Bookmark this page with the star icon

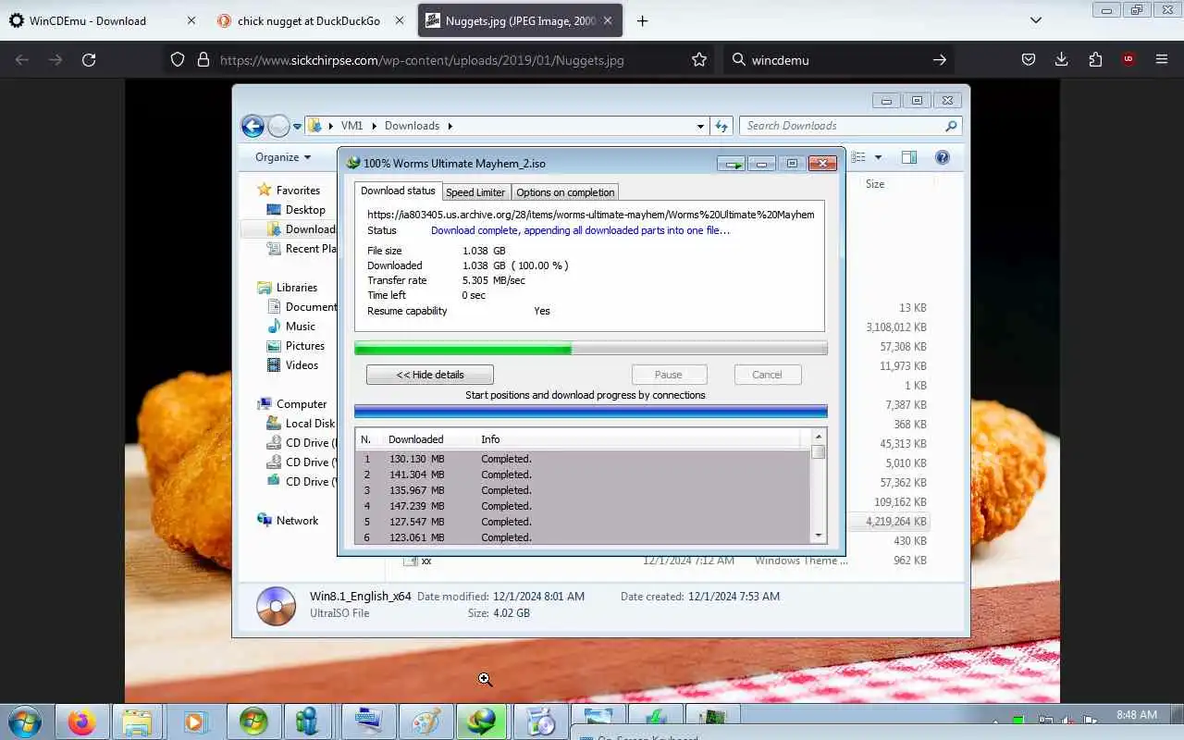699,60
